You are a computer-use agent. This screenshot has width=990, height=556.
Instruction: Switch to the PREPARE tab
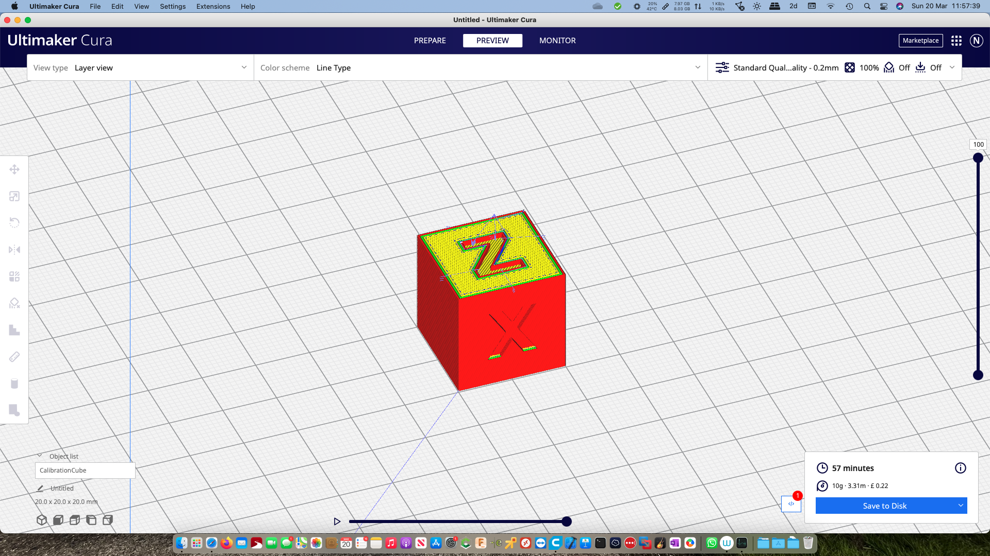[x=430, y=41]
